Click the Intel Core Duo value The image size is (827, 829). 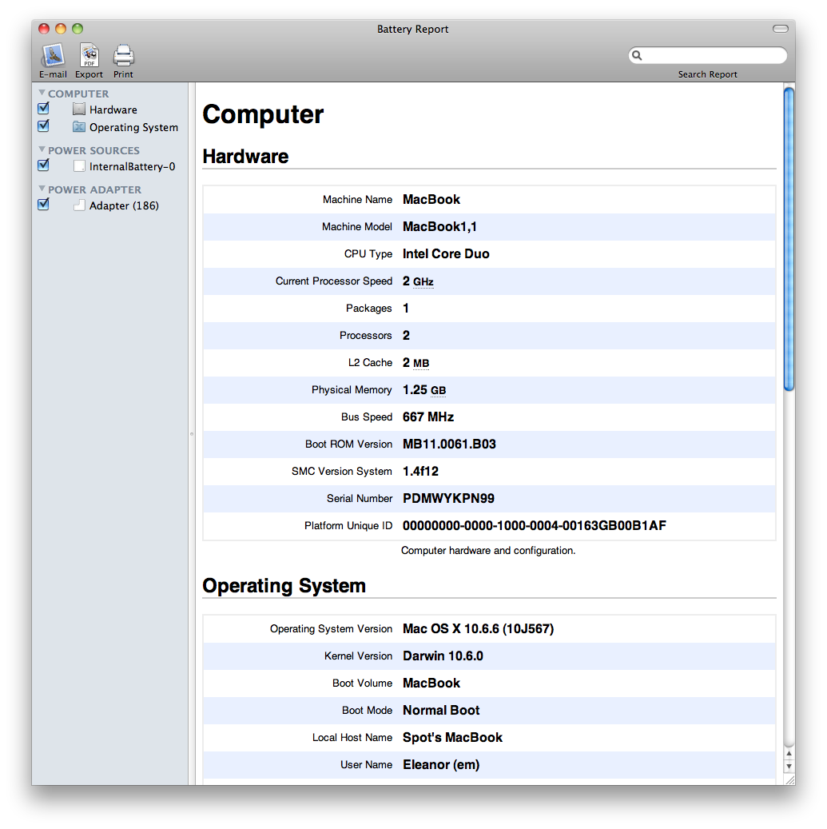click(446, 253)
